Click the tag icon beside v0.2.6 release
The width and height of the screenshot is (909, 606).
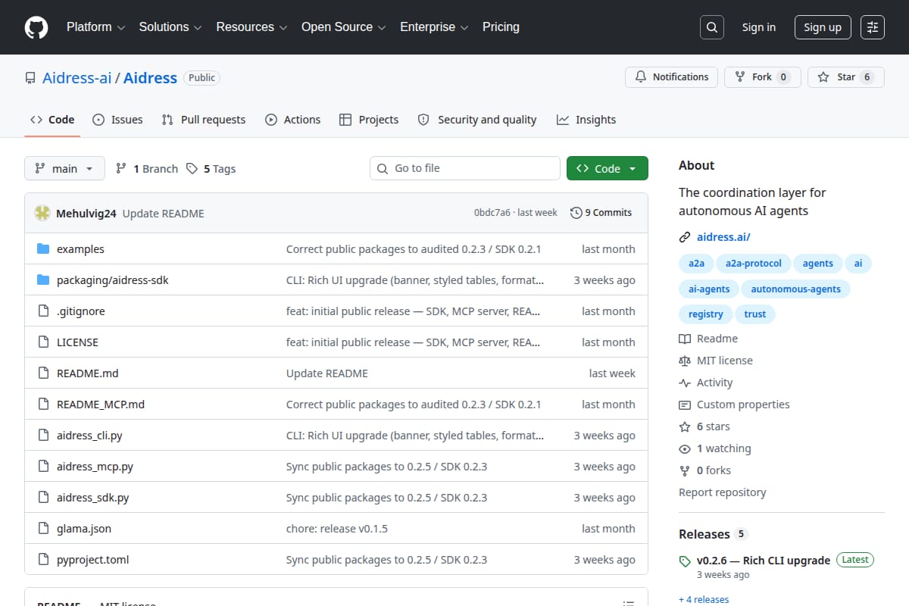685,561
